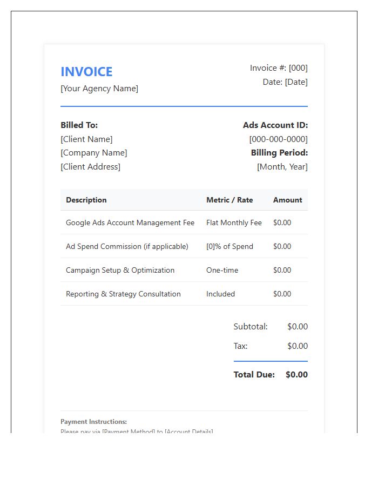
Task: Click the Reporting & Strategy Consultation amount
Action: pyautogui.click(x=282, y=294)
